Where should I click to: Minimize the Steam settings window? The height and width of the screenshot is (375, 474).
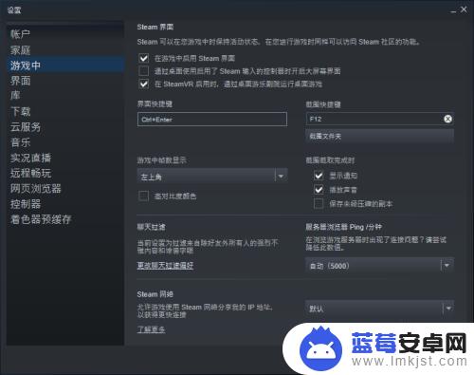453,11
